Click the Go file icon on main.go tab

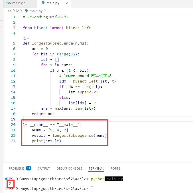[9, 3]
